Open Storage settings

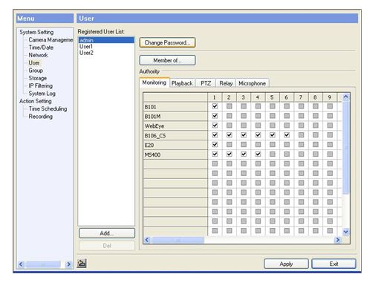37,78
